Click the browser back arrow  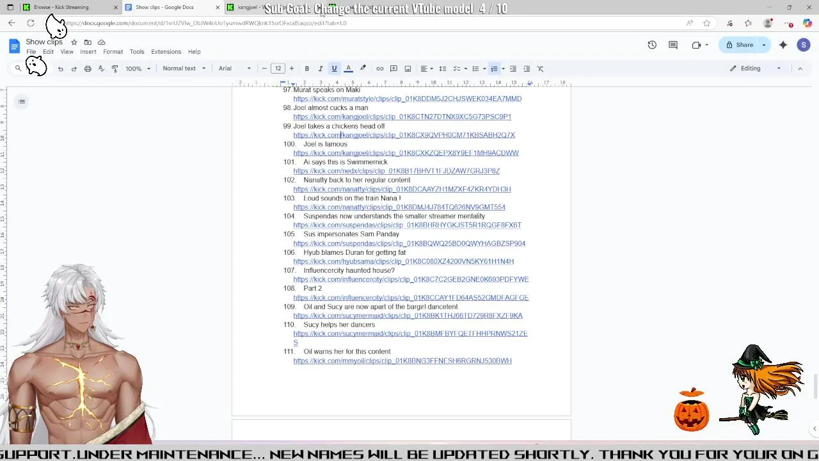pos(12,23)
